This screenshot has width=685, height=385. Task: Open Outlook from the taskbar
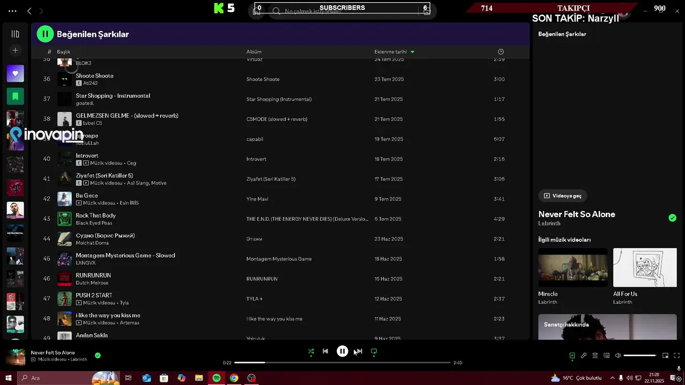click(147, 378)
